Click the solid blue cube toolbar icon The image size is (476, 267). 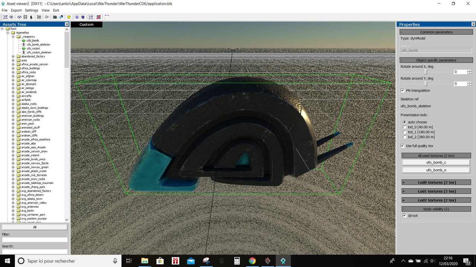(83, 17)
